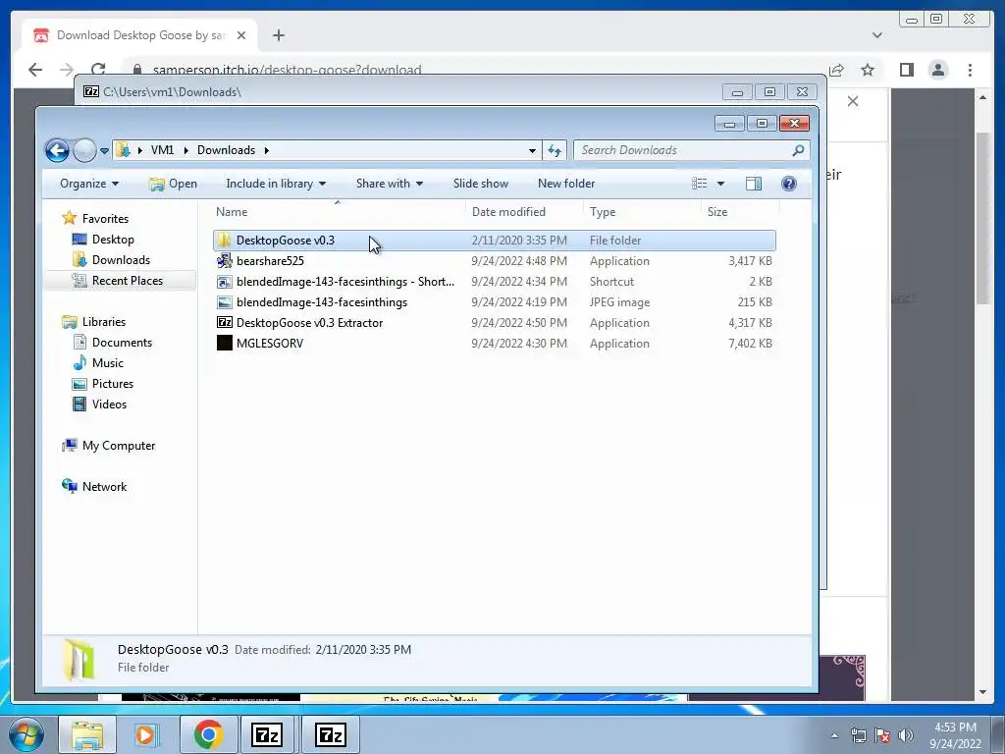Open Desktop under Favorites
Viewport: 1005px width, 754px height.
113,240
